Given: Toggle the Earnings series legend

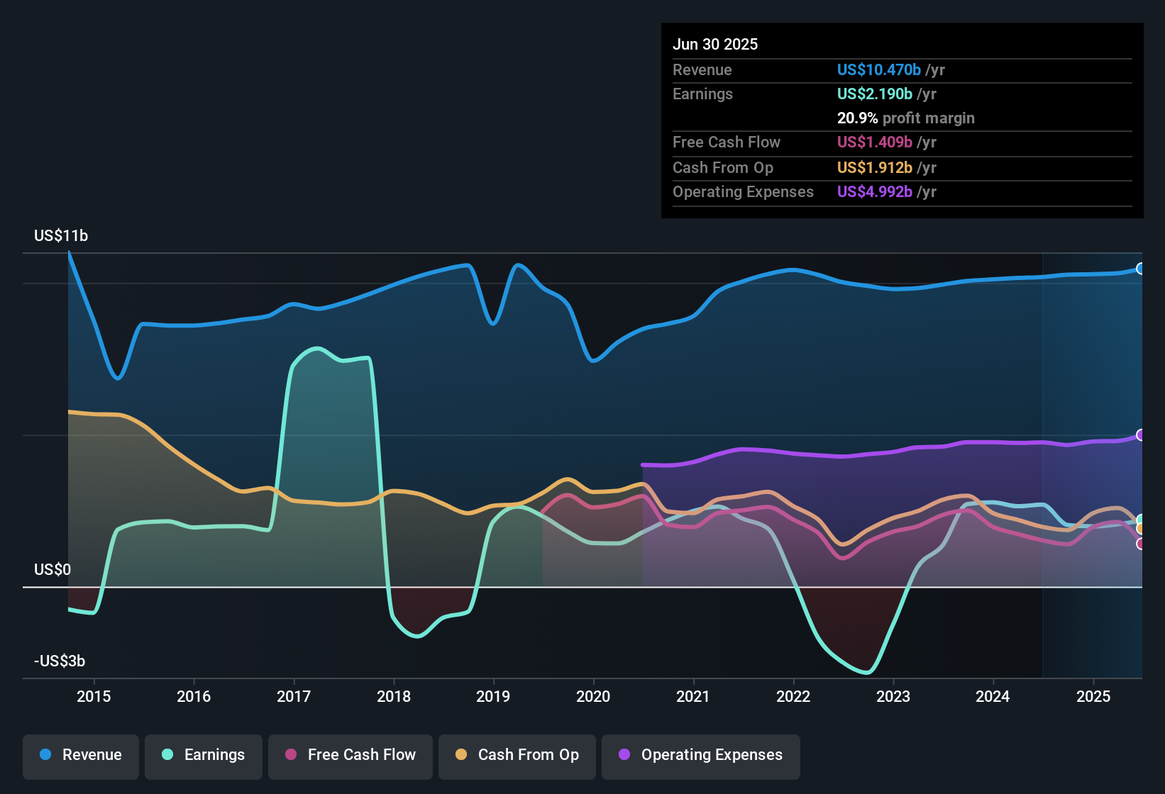Looking at the screenshot, I should click(204, 755).
